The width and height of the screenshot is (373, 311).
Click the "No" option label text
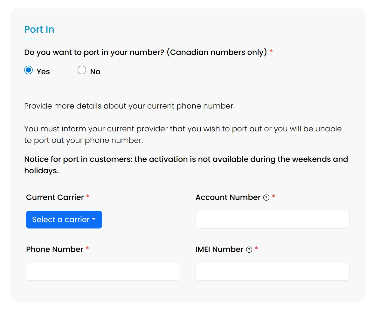coord(95,72)
